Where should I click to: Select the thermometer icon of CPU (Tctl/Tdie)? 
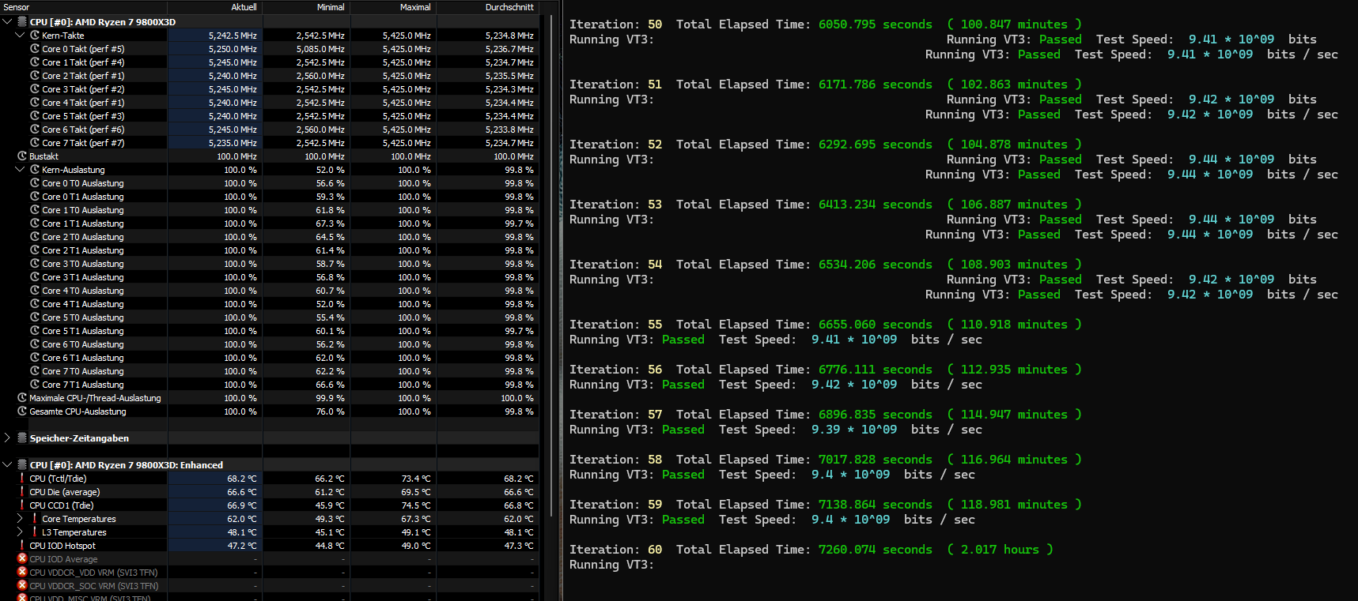coord(22,479)
